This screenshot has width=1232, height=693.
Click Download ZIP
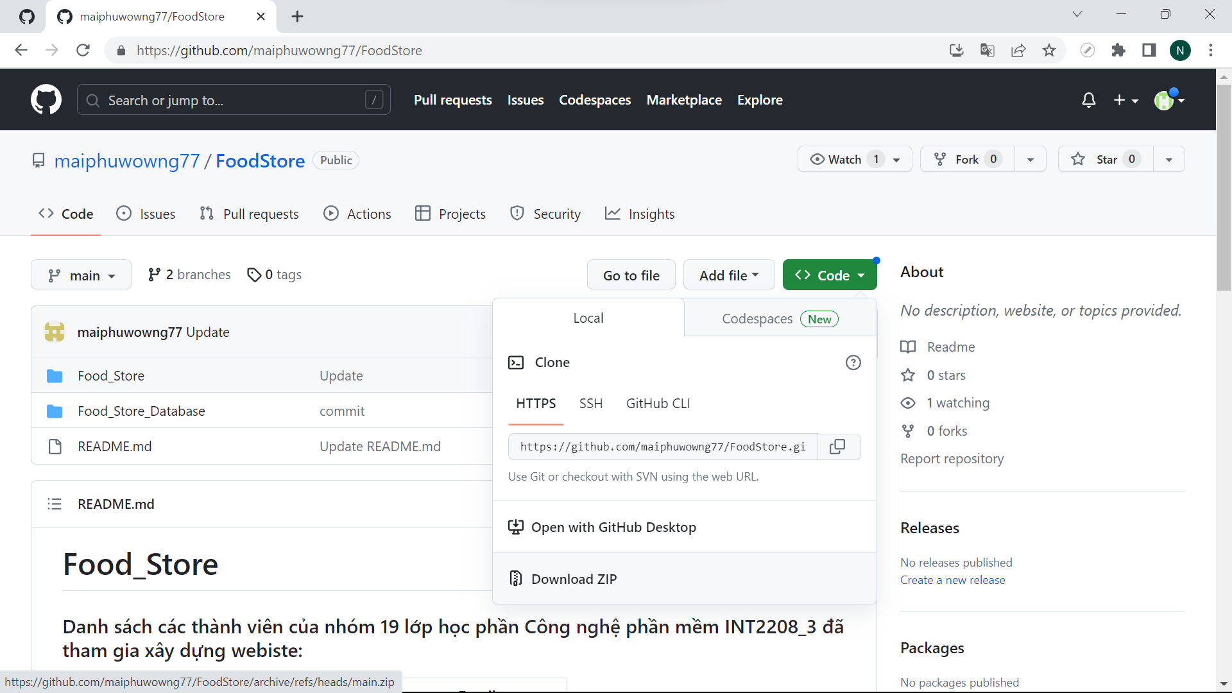pos(574,579)
